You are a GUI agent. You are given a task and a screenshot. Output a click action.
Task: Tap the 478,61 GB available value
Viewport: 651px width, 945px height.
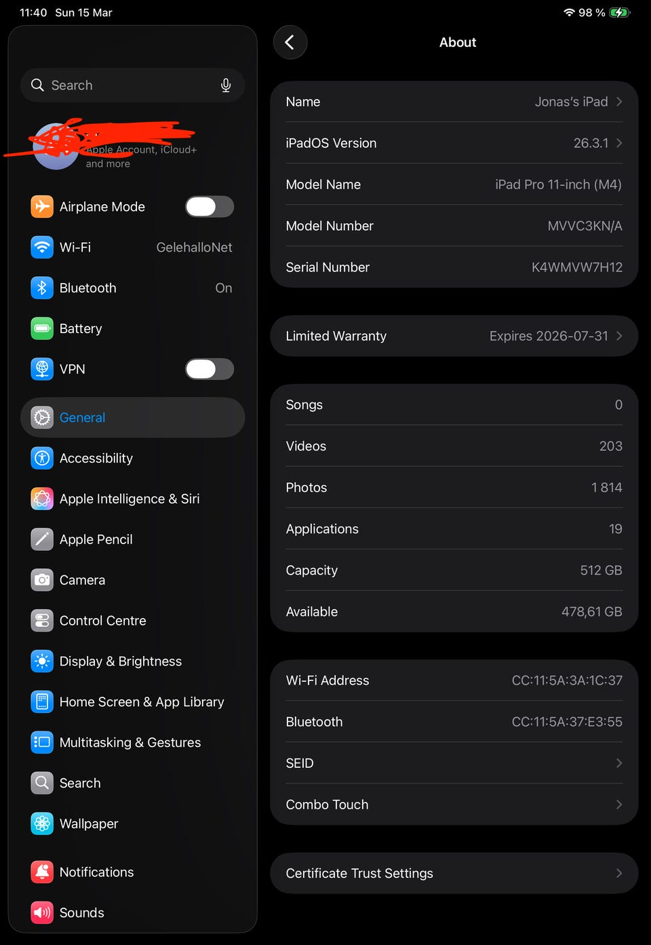pos(591,612)
